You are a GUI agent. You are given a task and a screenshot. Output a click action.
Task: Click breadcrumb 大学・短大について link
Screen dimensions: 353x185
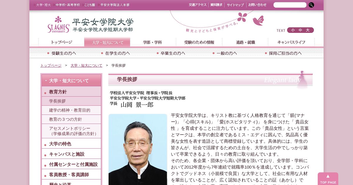pyautogui.click(x=86, y=65)
